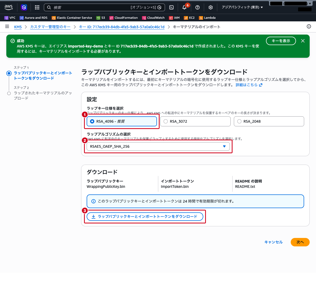Open the CloudShell terminal icon
Screen dimensions: 316x282
click(x=171, y=7)
